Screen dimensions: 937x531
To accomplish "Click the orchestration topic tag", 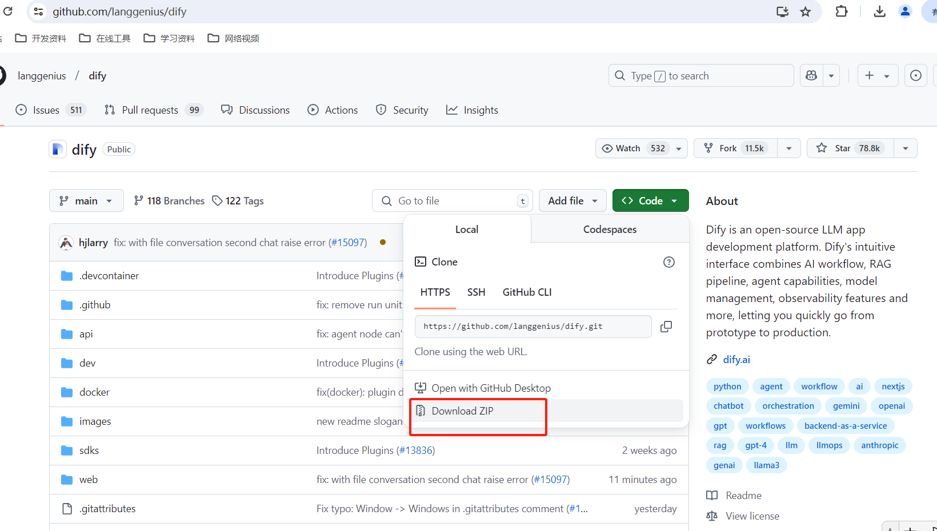I will click(788, 406).
